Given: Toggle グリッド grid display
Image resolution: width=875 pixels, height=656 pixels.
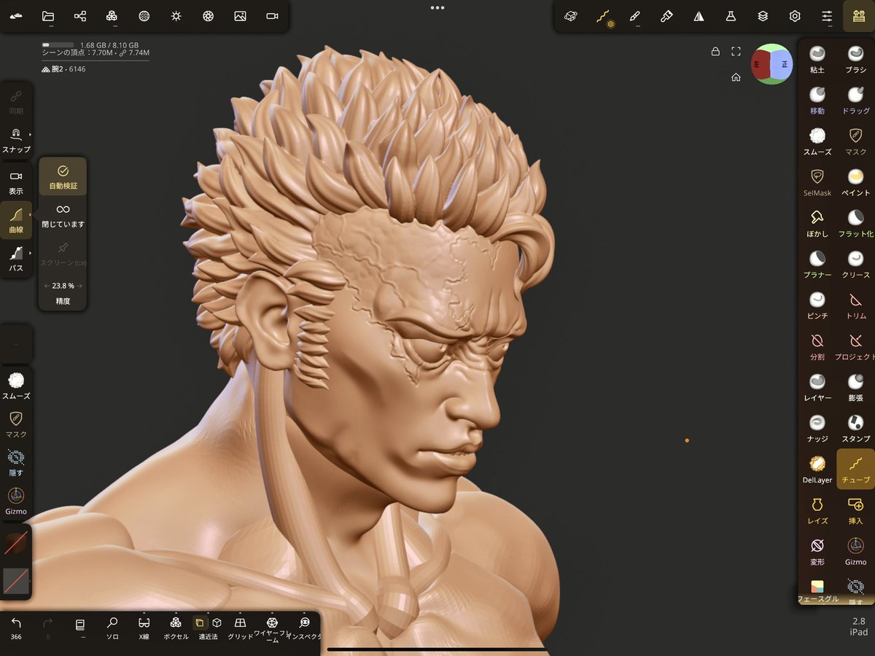Looking at the screenshot, I should [x=240, y=627].
